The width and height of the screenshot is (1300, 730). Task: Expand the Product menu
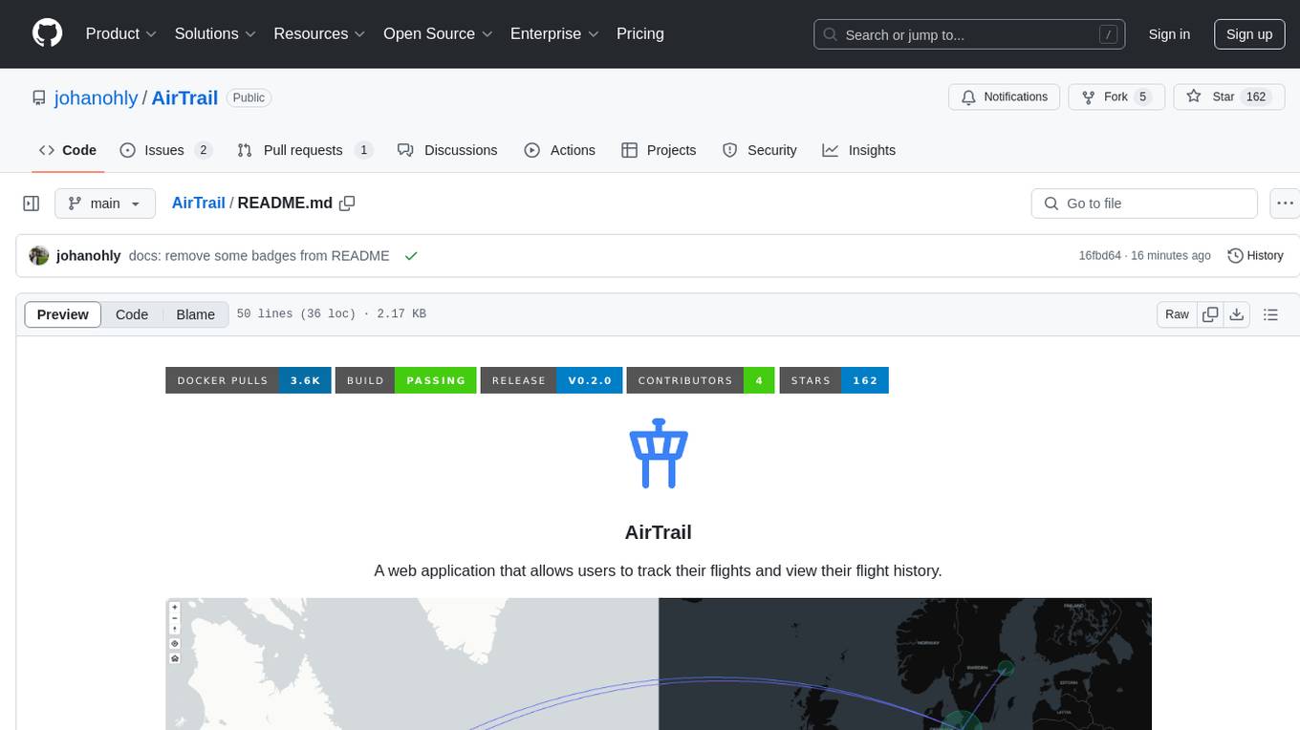(x=120, y=33)
